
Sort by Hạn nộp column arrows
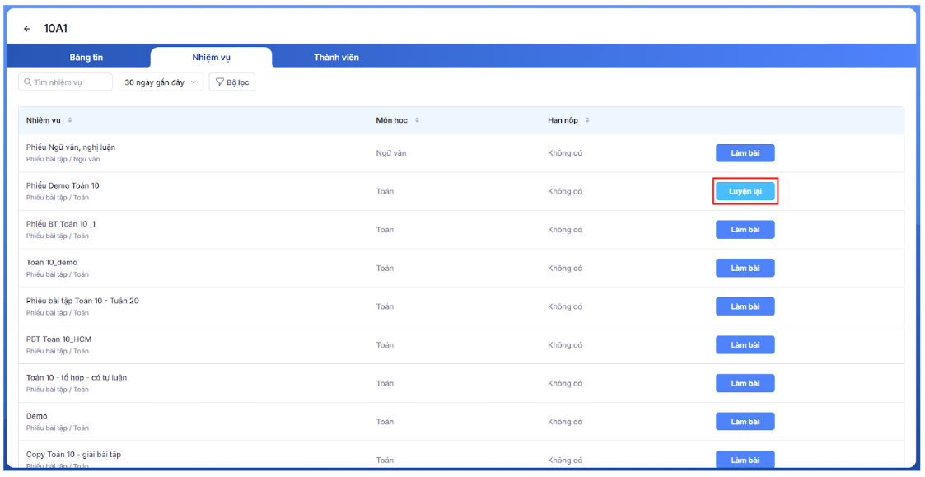pyautogui.click(x=587, y=120)
